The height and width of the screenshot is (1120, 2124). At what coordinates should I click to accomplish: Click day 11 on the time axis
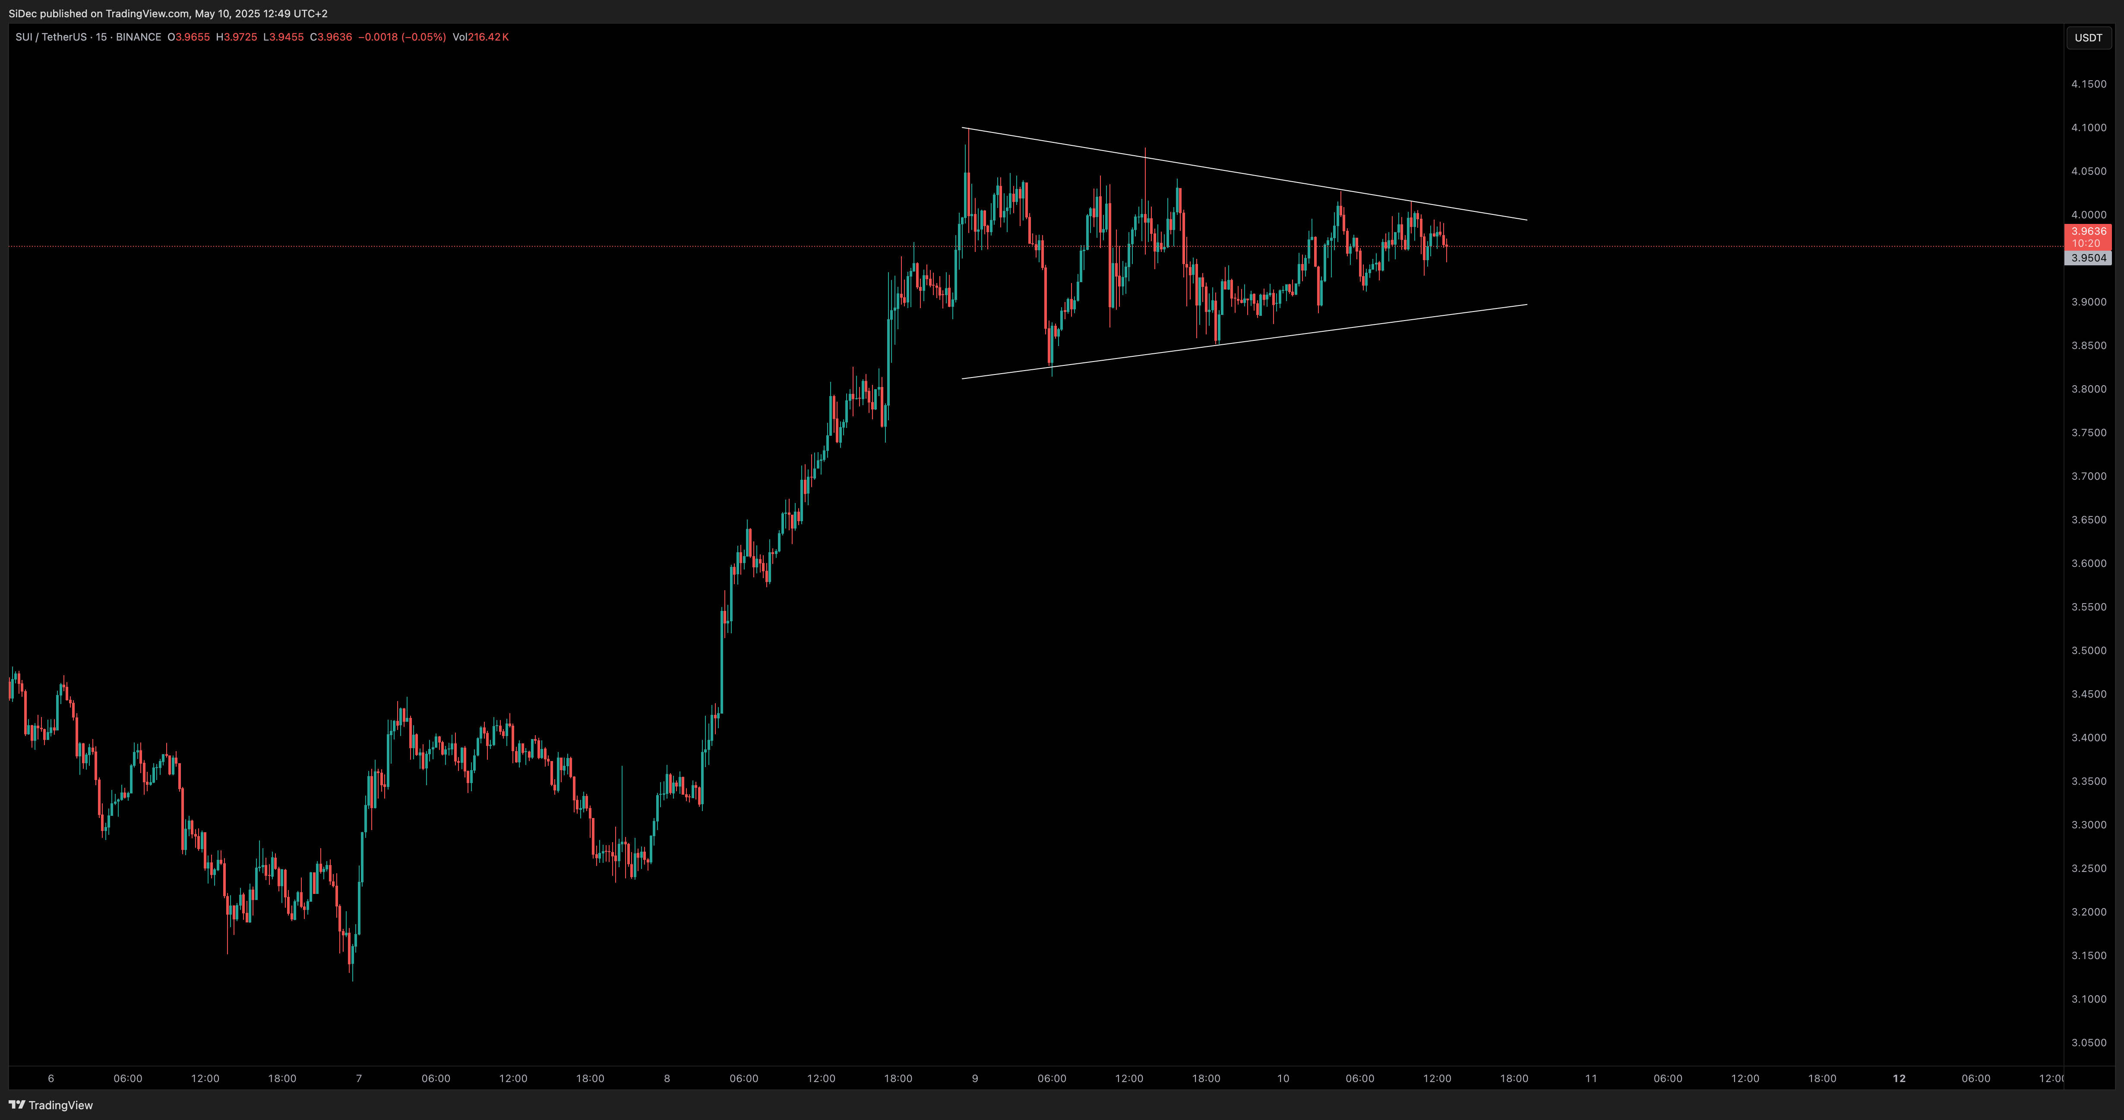click(1591, 1079)
